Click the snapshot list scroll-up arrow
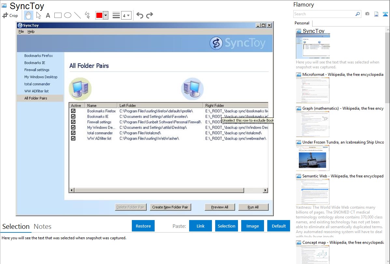This screenshot has width=390, height=264. coord(387,30)
